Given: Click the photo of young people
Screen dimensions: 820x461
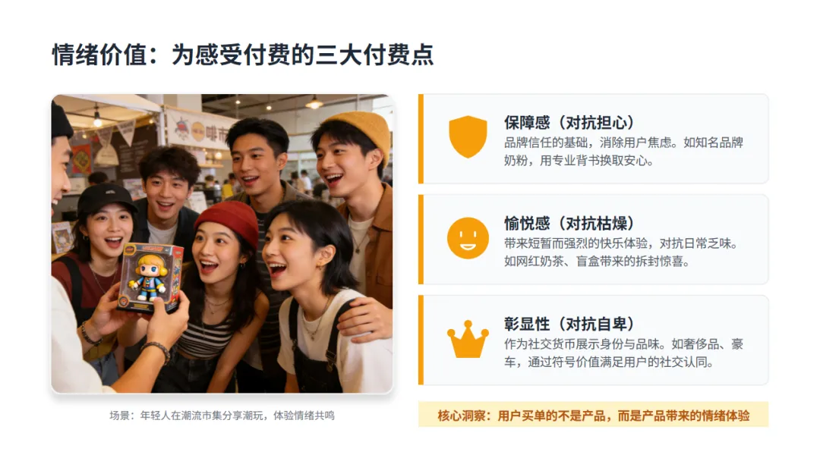Looking at the screenshot, I should 222,243.
